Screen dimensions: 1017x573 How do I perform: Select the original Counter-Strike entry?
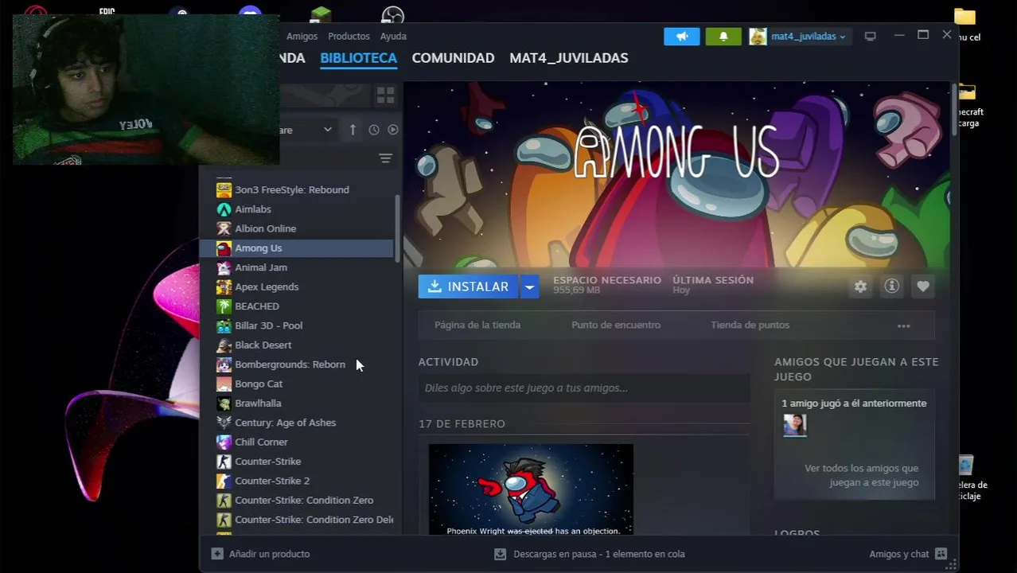pyautogui.click(x=297, y=462)
